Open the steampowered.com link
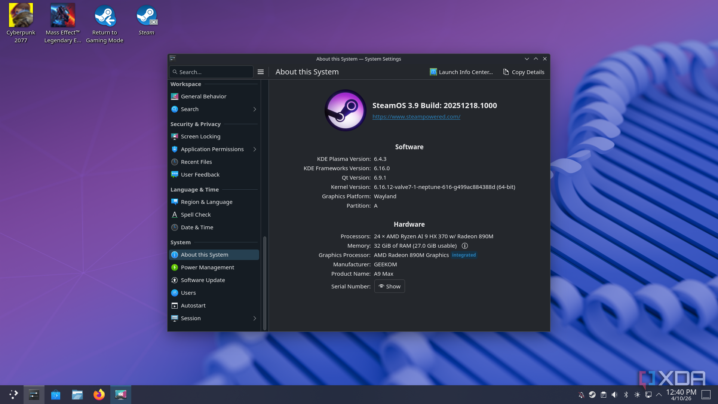Viewport: 718px width, 404px height. (416, 117)
